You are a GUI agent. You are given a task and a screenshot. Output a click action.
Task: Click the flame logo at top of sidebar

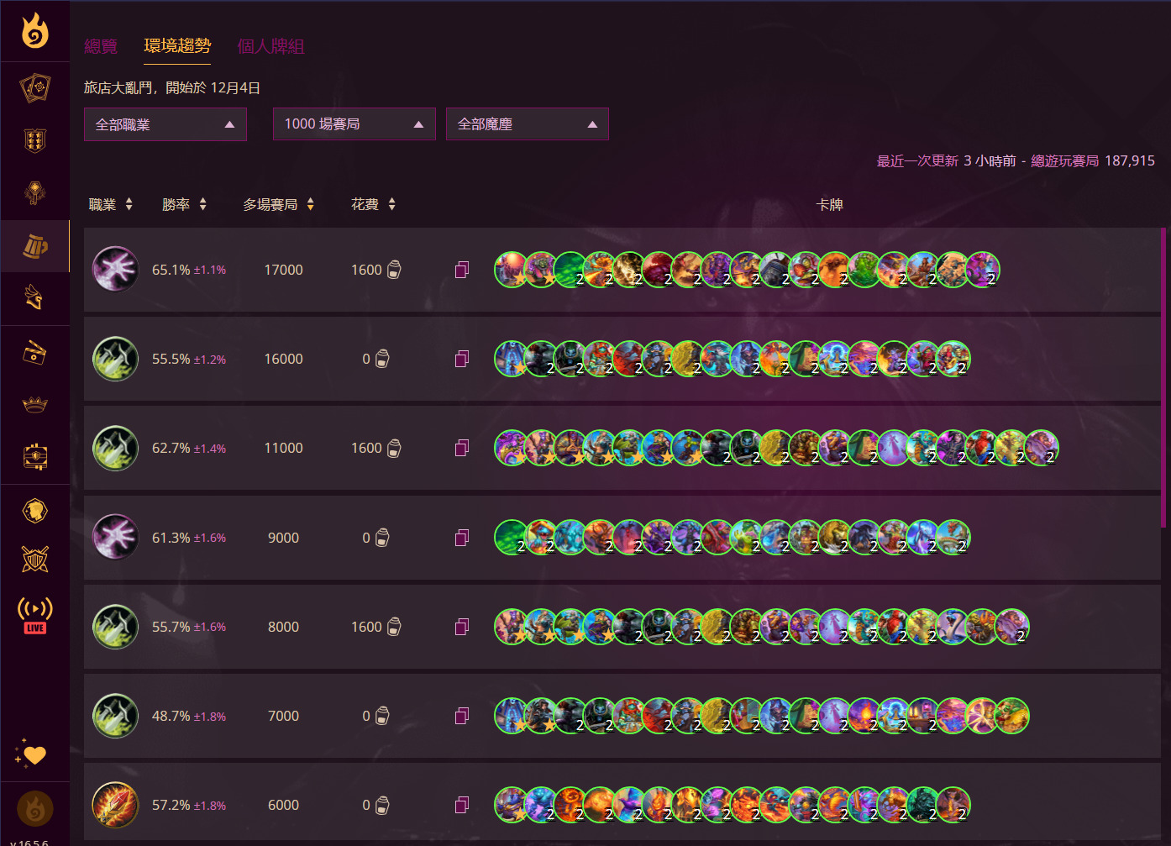click(x=35, y=31)
